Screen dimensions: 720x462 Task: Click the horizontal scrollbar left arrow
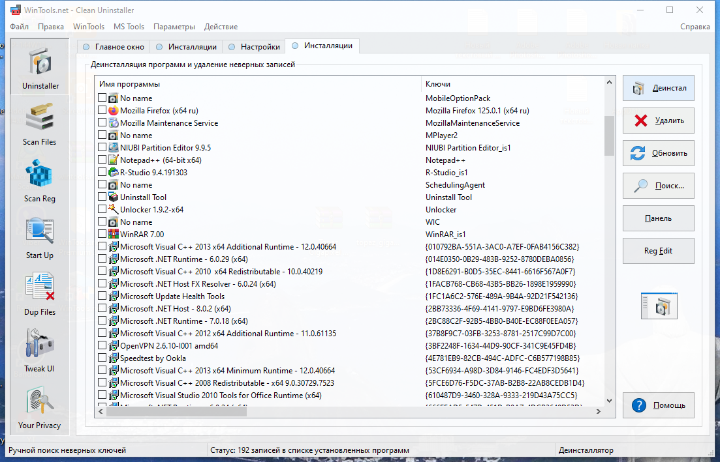click(101, 412)
